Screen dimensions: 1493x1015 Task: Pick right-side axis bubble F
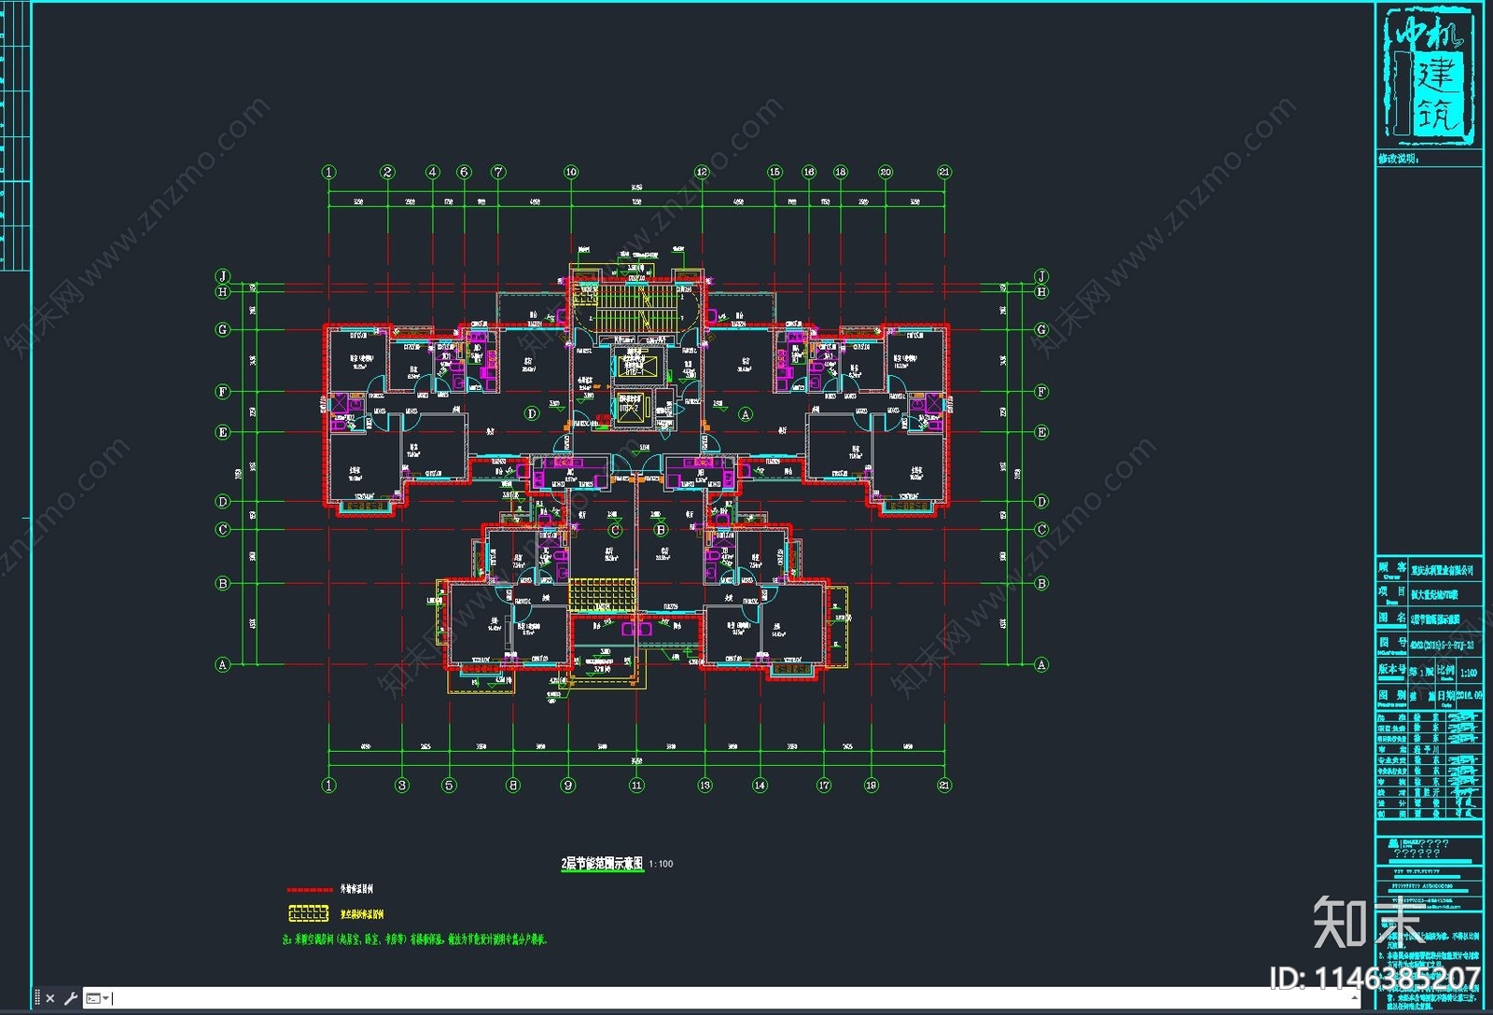coord(1042,392)
